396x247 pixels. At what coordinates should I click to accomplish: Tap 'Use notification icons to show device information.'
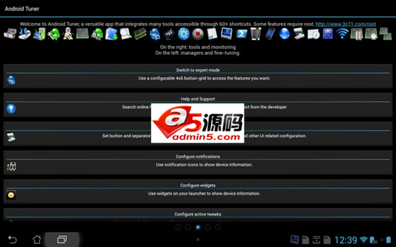pyautogui.click(x=204, y=165)
